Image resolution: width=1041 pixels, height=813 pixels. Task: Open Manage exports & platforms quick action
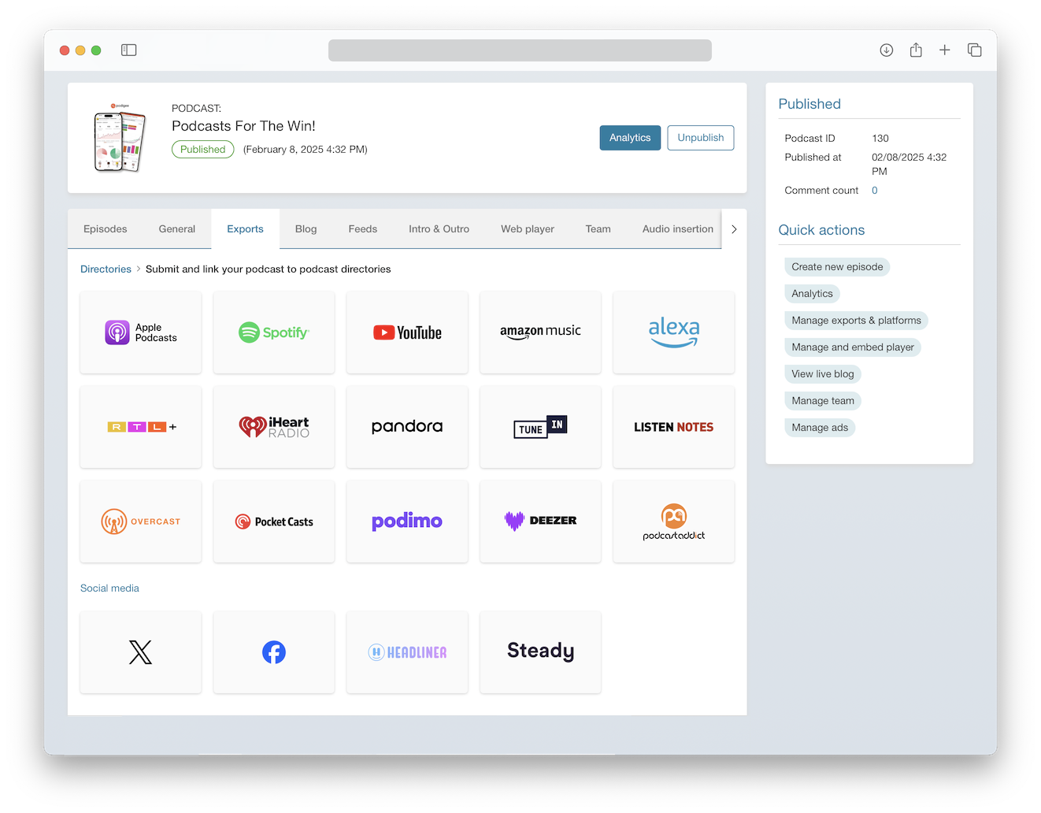point(856,321)
